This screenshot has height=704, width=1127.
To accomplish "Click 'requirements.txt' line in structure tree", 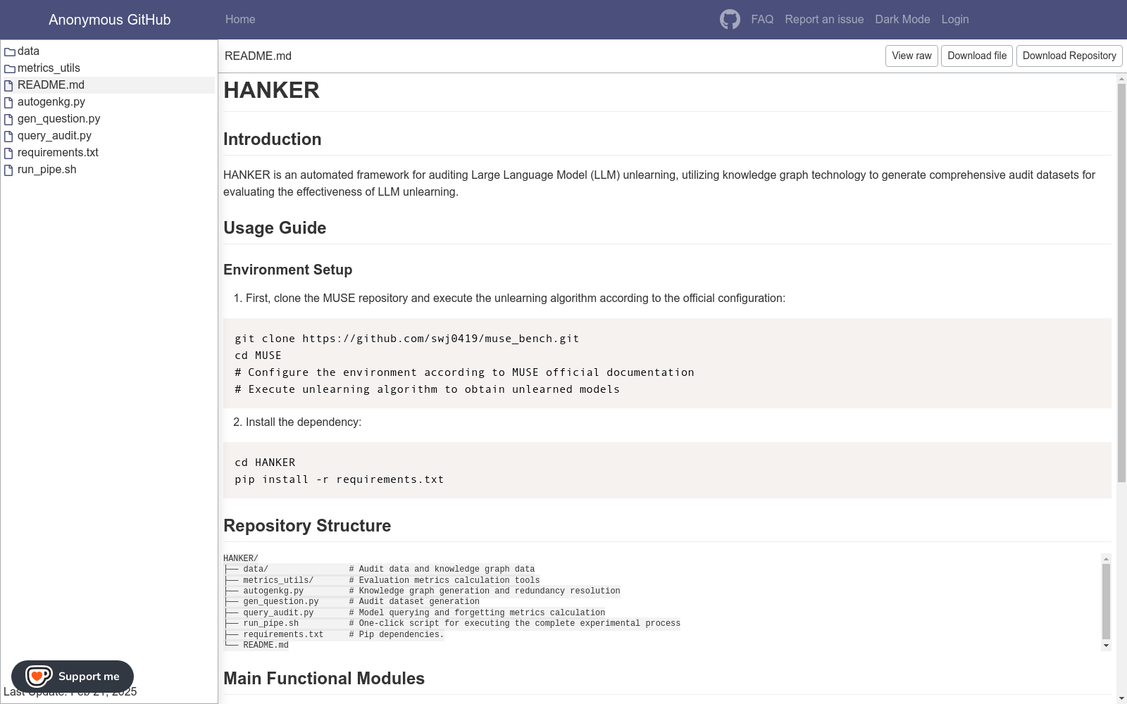I will coord(334,634).
